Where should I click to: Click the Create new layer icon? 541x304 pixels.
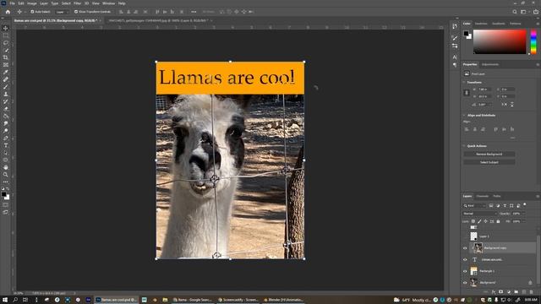coord(524,292)
